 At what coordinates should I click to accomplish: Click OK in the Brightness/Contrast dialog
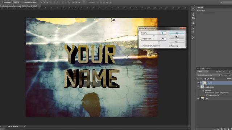(177, 33)
